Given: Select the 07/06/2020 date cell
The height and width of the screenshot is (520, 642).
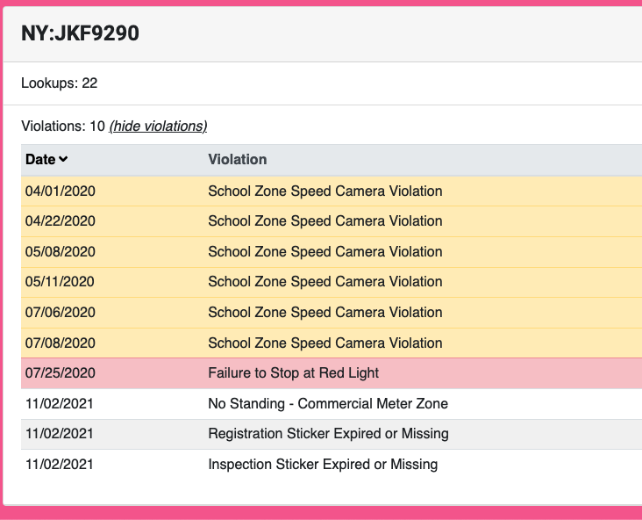Looking at the screenshot, I should click(61, 313).
